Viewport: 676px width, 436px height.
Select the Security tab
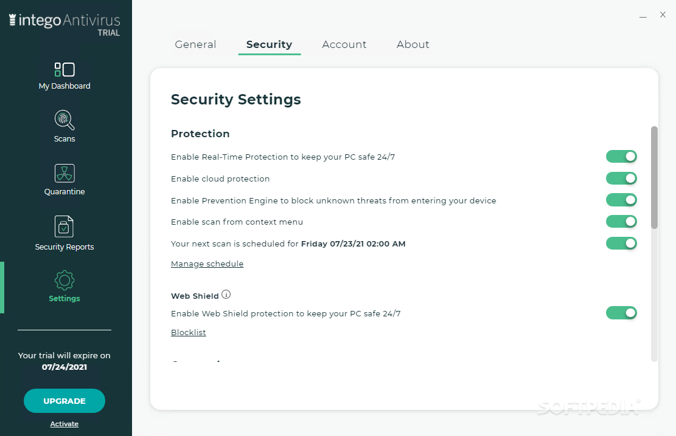269,44
